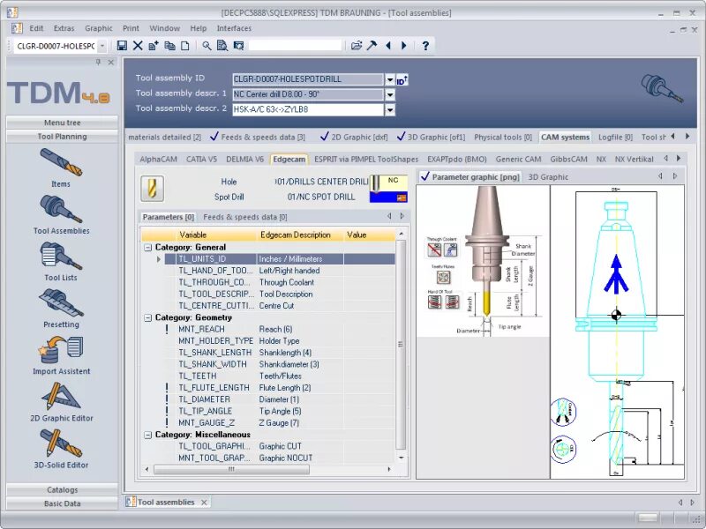
Task: Switch to the Edgecam tab
Action: pos(289,160)
